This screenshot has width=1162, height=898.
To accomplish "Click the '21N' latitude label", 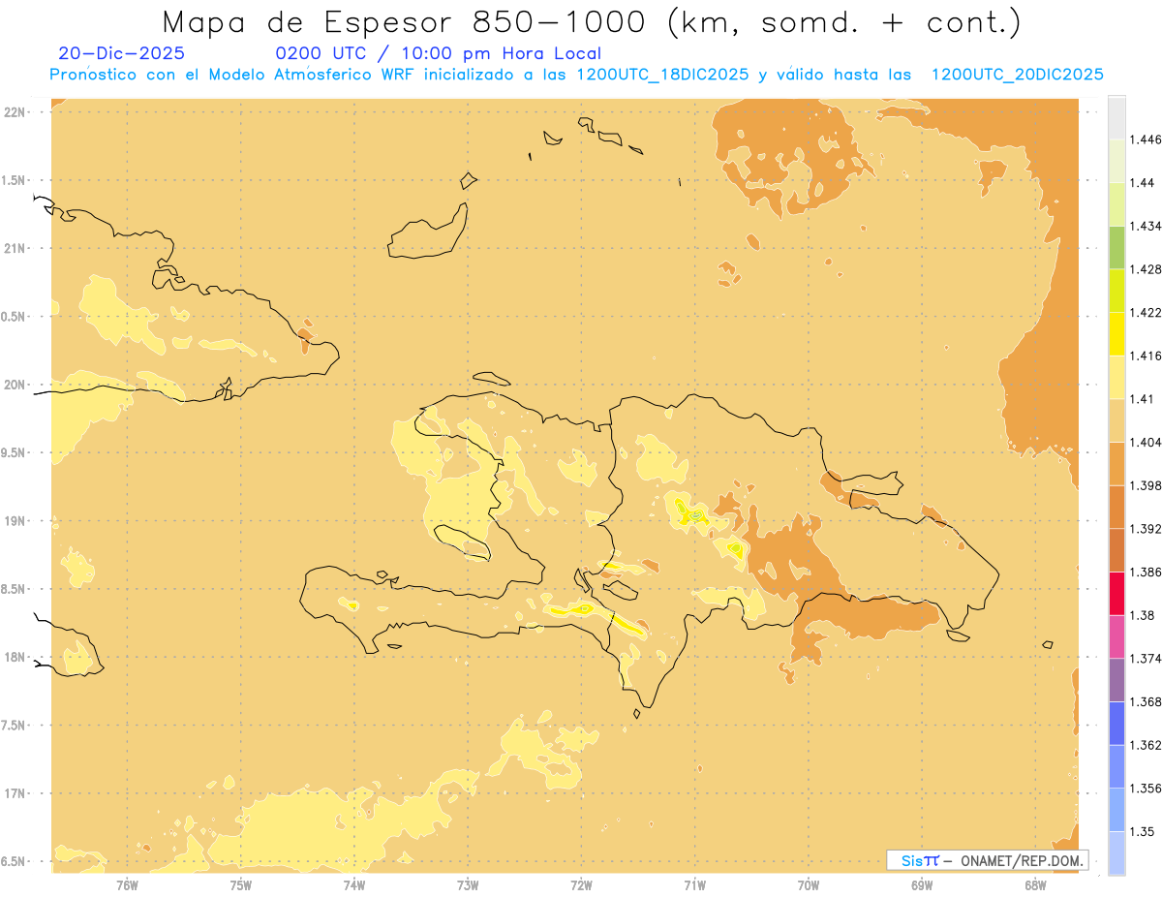I will click(15, 249).
